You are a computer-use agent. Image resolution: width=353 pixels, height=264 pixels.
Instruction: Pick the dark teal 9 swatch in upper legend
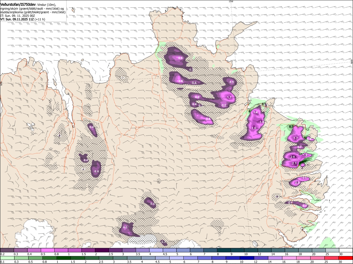[x=237, y=250]
